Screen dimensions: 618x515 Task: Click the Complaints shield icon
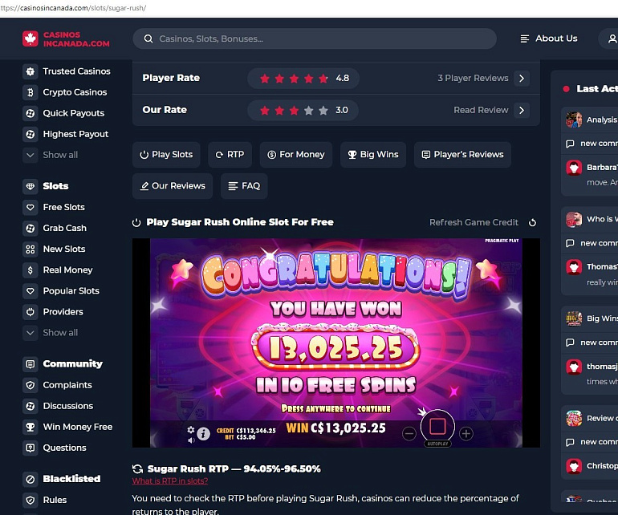(30, 385)
